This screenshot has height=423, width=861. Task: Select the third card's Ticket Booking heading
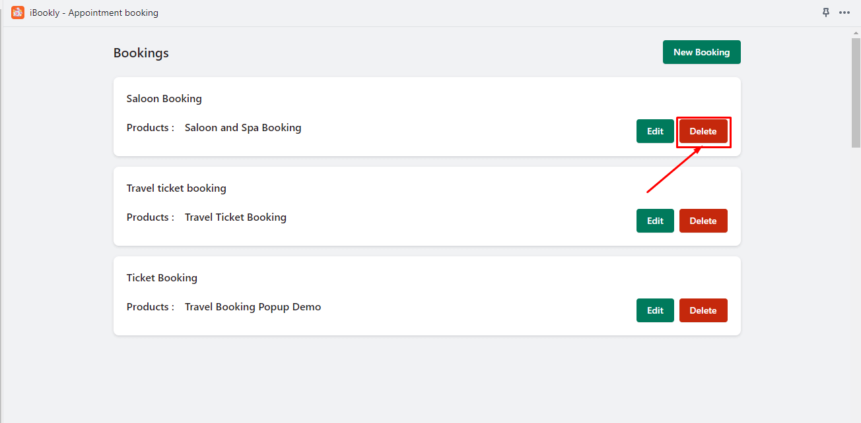click(x=162, y=278)
